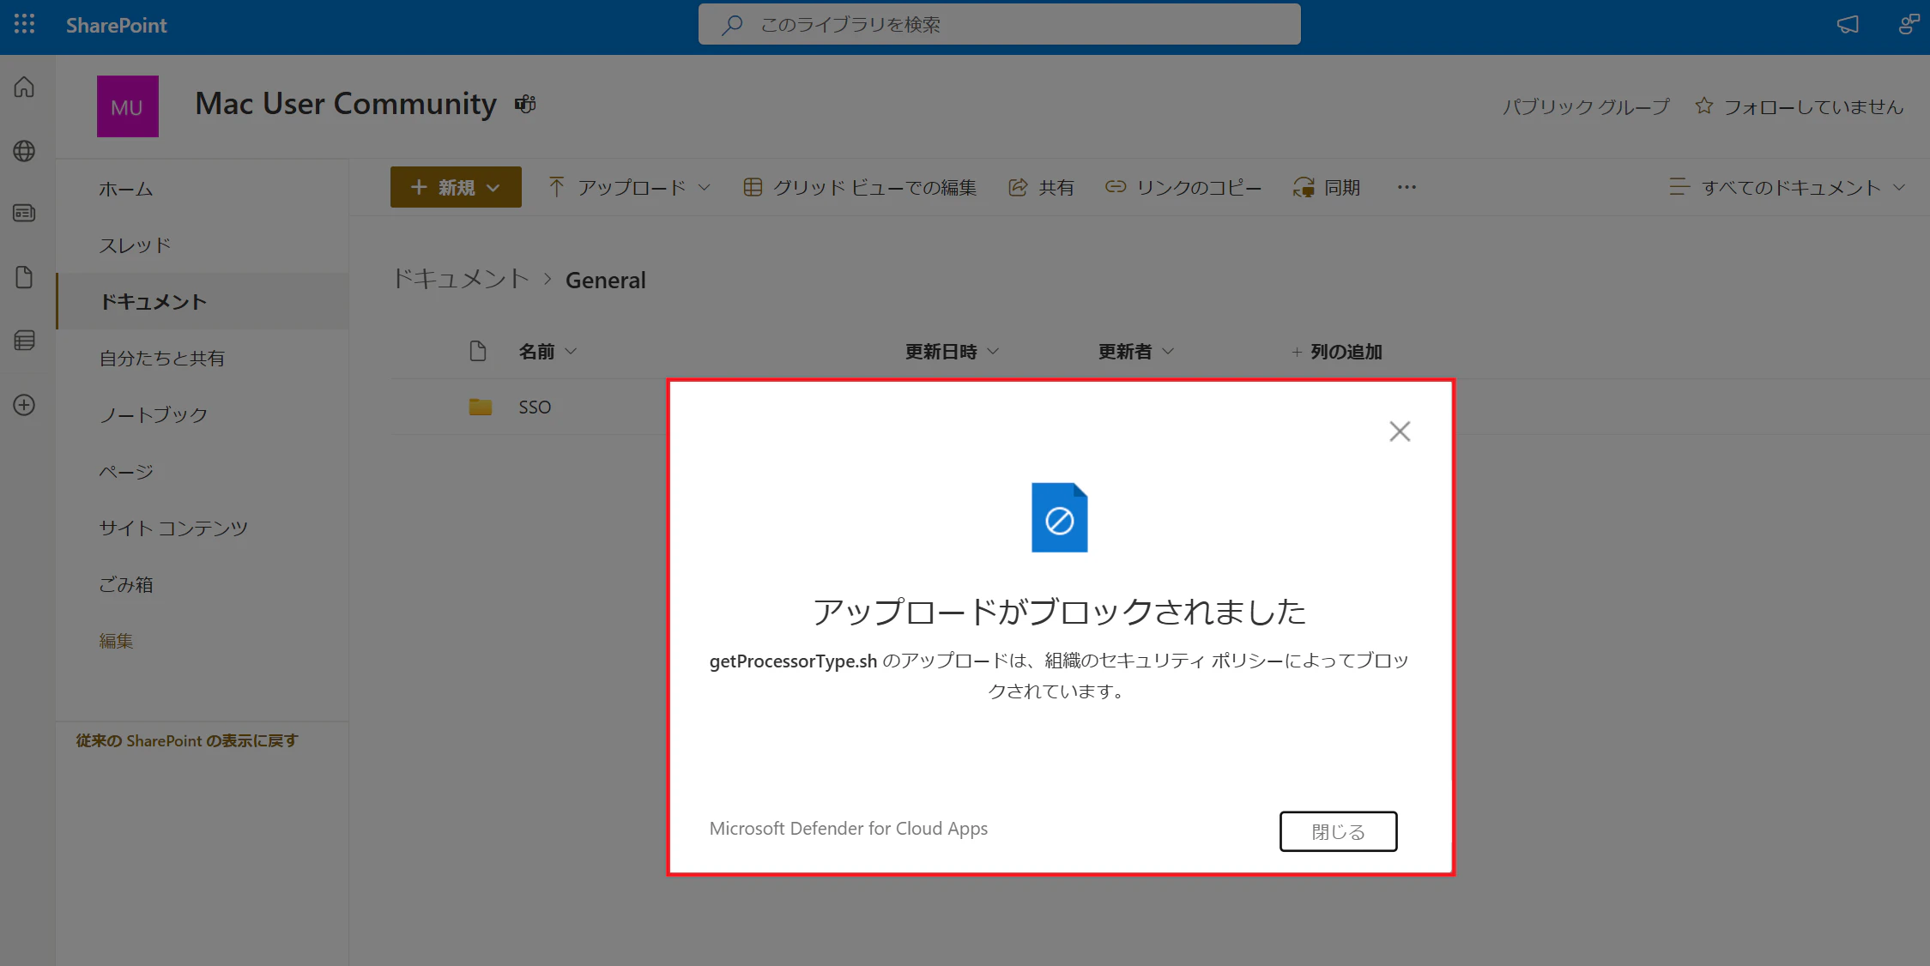Open the SharePoint app launcher waffle icon
This screenshot has height=966, width=1930.
tap(23, 25)
